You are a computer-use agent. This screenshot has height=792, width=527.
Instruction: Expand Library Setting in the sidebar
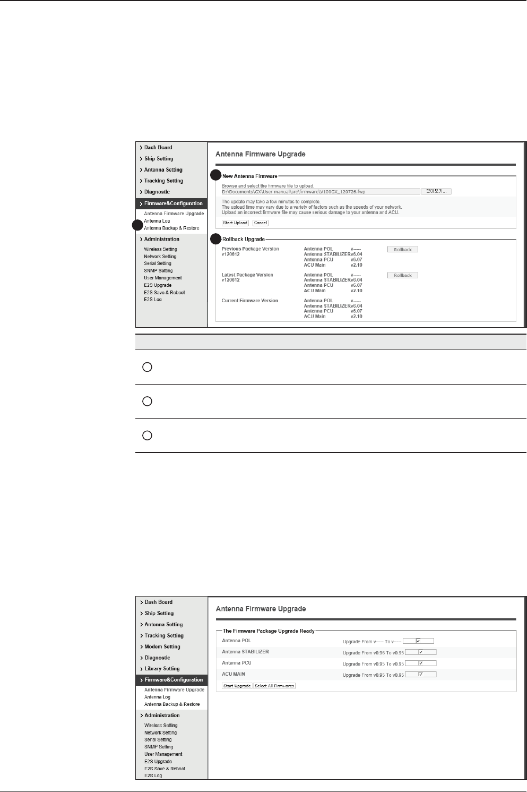point(162,669)
